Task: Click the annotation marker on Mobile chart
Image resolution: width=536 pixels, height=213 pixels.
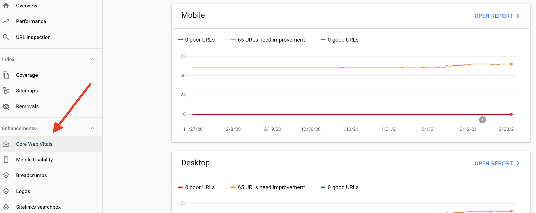Action: [x=482, y=120]
